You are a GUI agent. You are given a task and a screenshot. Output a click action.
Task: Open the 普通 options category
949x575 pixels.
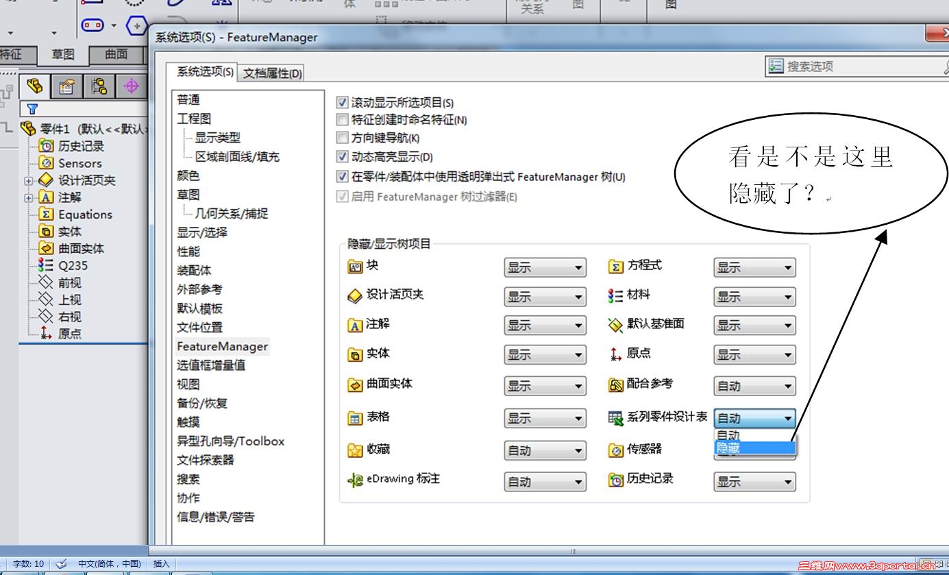[188, 100]
